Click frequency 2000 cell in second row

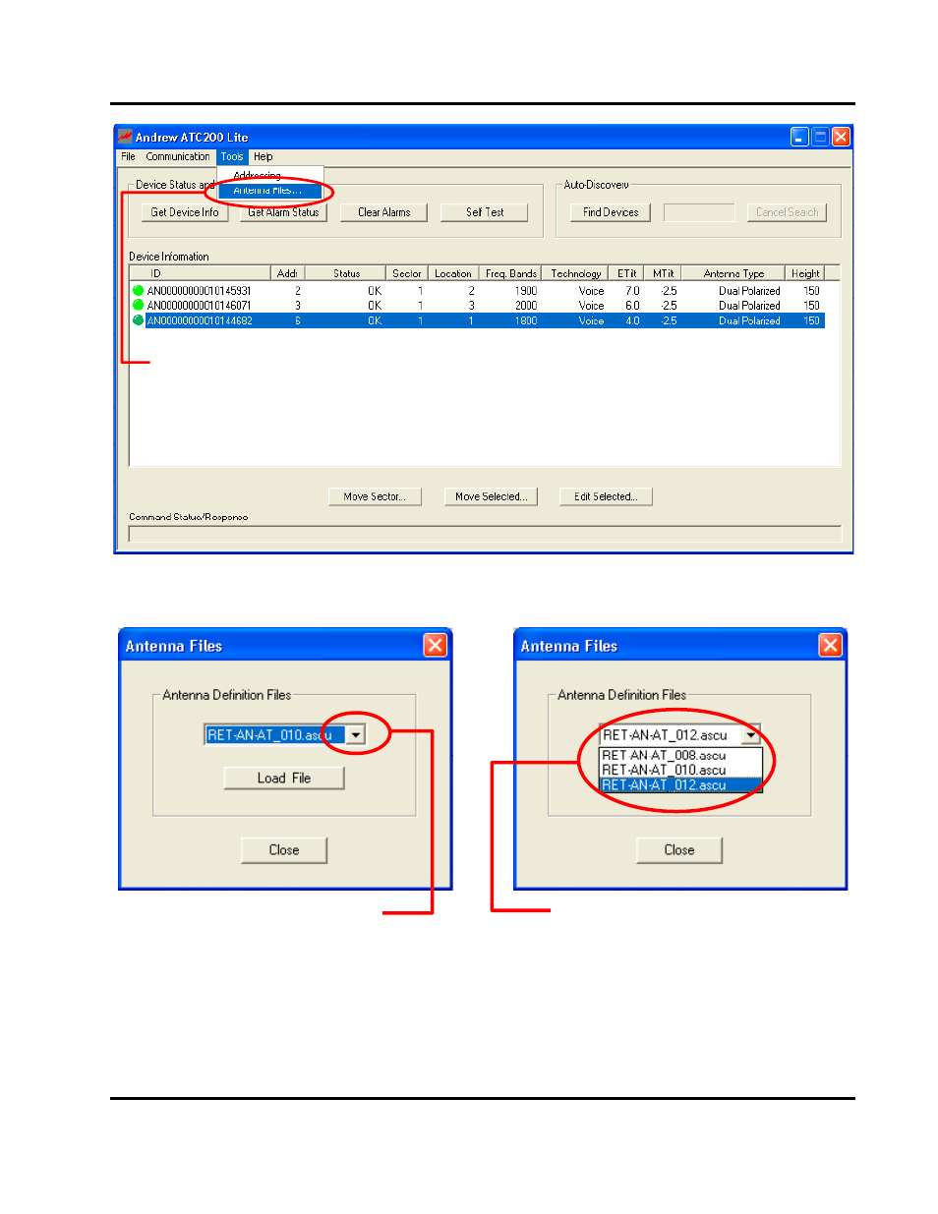(x=526, y=306)
